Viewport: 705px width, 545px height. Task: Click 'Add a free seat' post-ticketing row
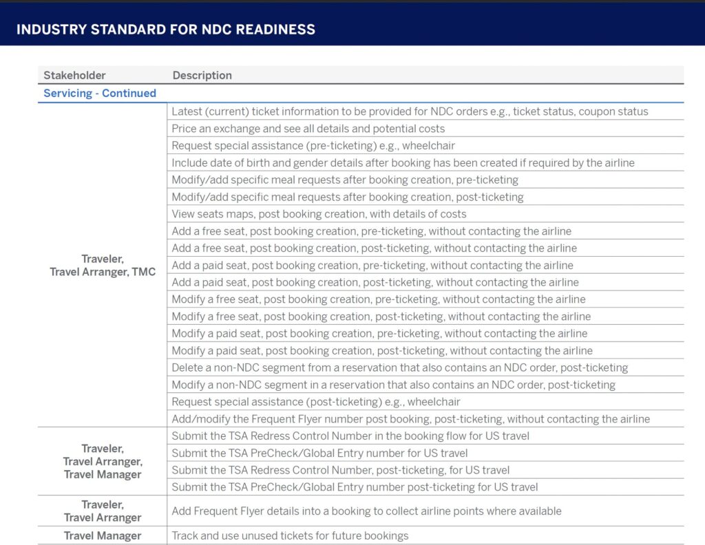pos(425,248)
